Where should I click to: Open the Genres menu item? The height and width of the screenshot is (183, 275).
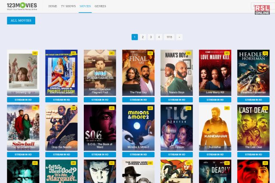[x=100, y=6]
